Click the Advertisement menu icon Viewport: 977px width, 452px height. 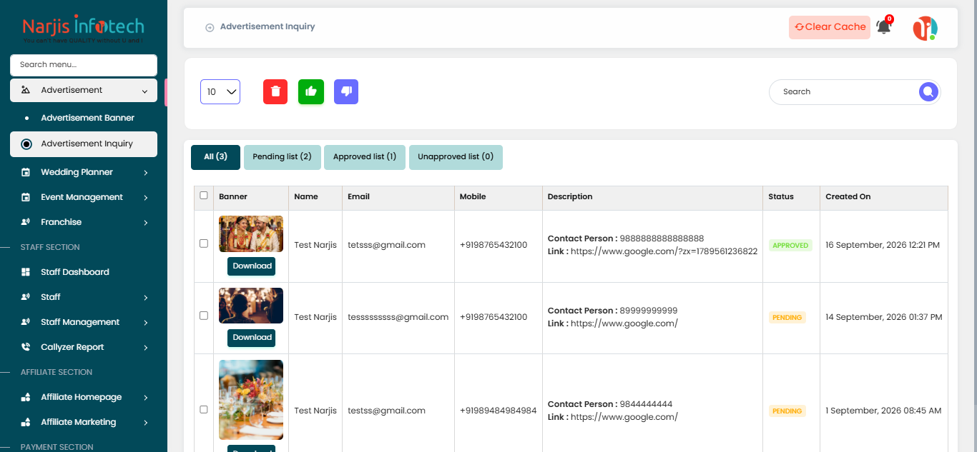pyautogui.click(x=26, y=90)
